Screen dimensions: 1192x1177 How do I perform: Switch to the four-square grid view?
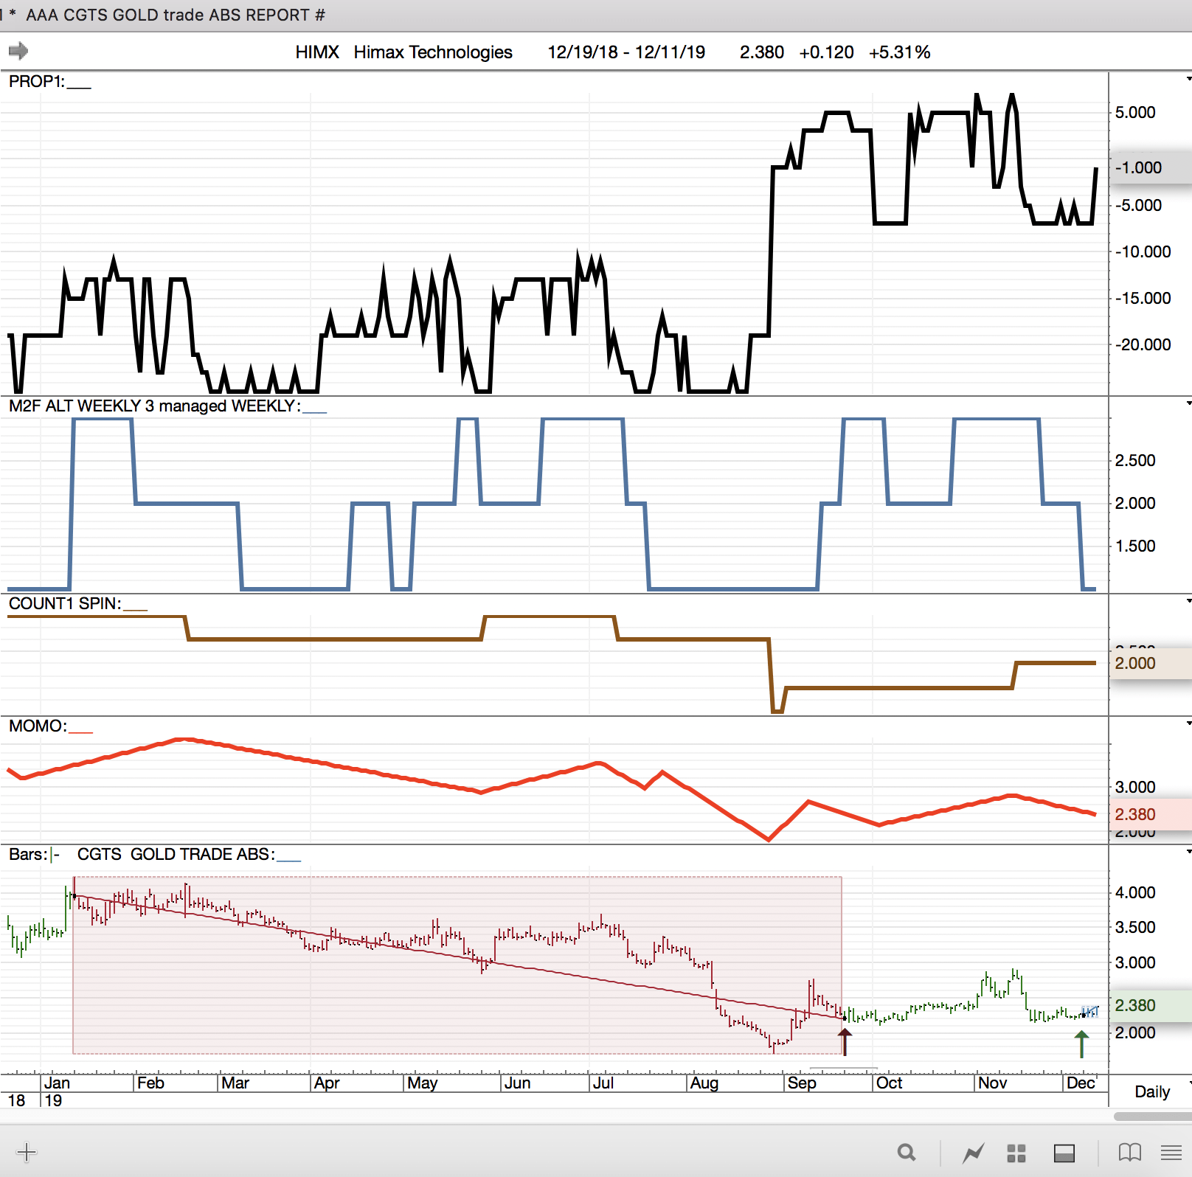click(1016, 1153)
